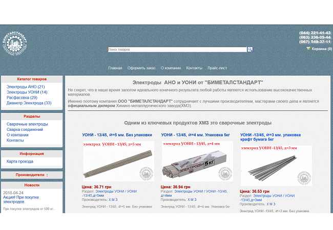Open the Оформить заказ menu item

(x=141, y=68)
